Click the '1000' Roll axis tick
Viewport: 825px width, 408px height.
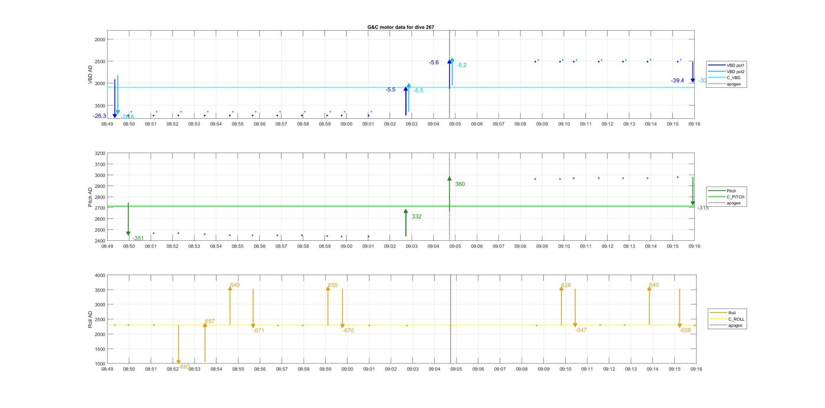tap(99, 364)
